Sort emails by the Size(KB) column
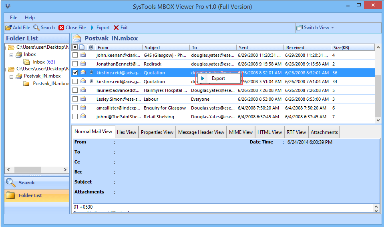The height and width of the screenshot is (227, 384). 353,48
